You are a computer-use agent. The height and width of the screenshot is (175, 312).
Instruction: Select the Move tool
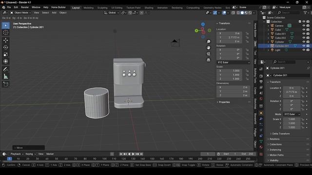pyautogui.click(x=5, y=40)
